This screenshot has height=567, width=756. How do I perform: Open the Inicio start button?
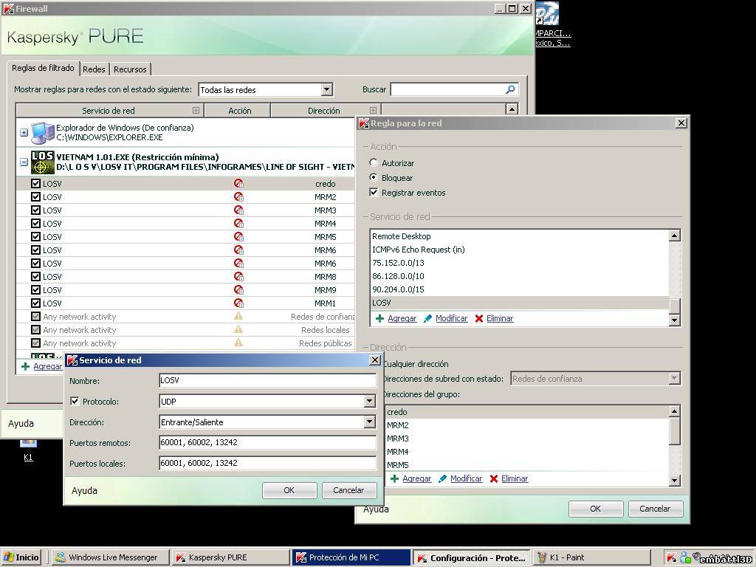point(21,557)
